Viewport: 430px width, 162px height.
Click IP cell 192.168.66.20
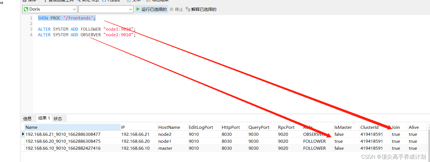(139, 141)
